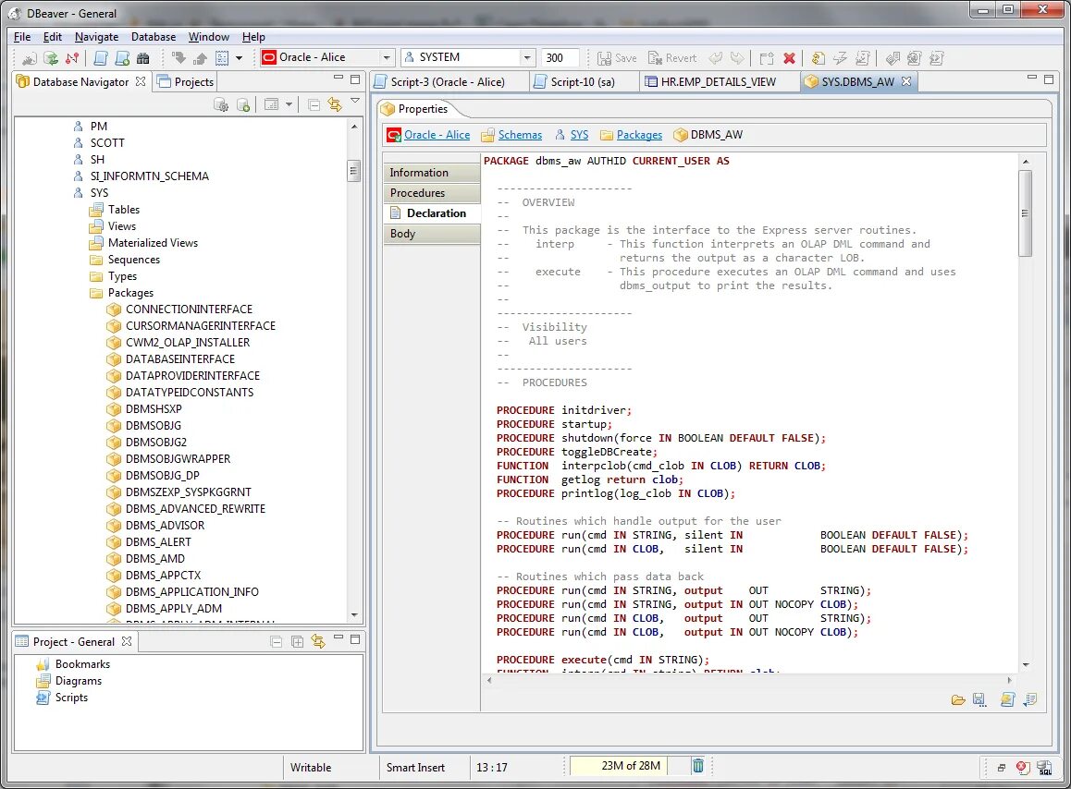Click the Execute script icon

pyautogui.click(x=863, y=58)
